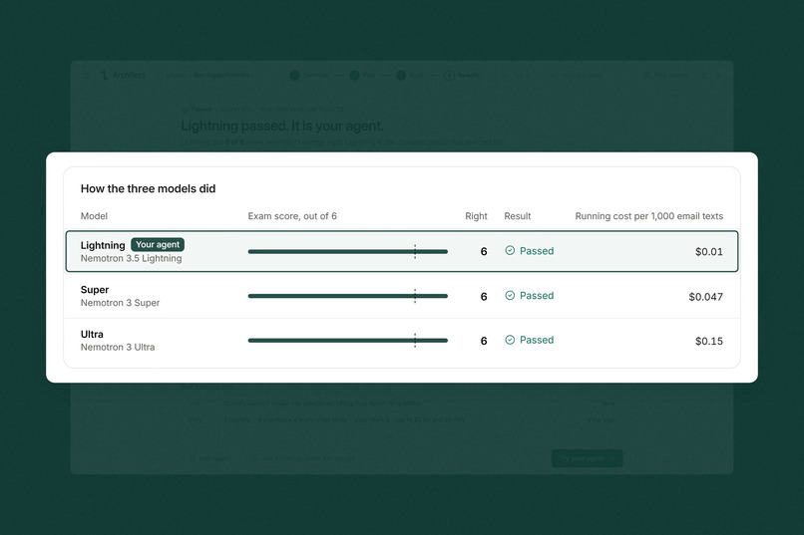
Task: Click the right count 6 in Ultra row
Action: (484, 341)
